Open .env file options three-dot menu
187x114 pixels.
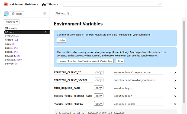(x=45, y=32)
